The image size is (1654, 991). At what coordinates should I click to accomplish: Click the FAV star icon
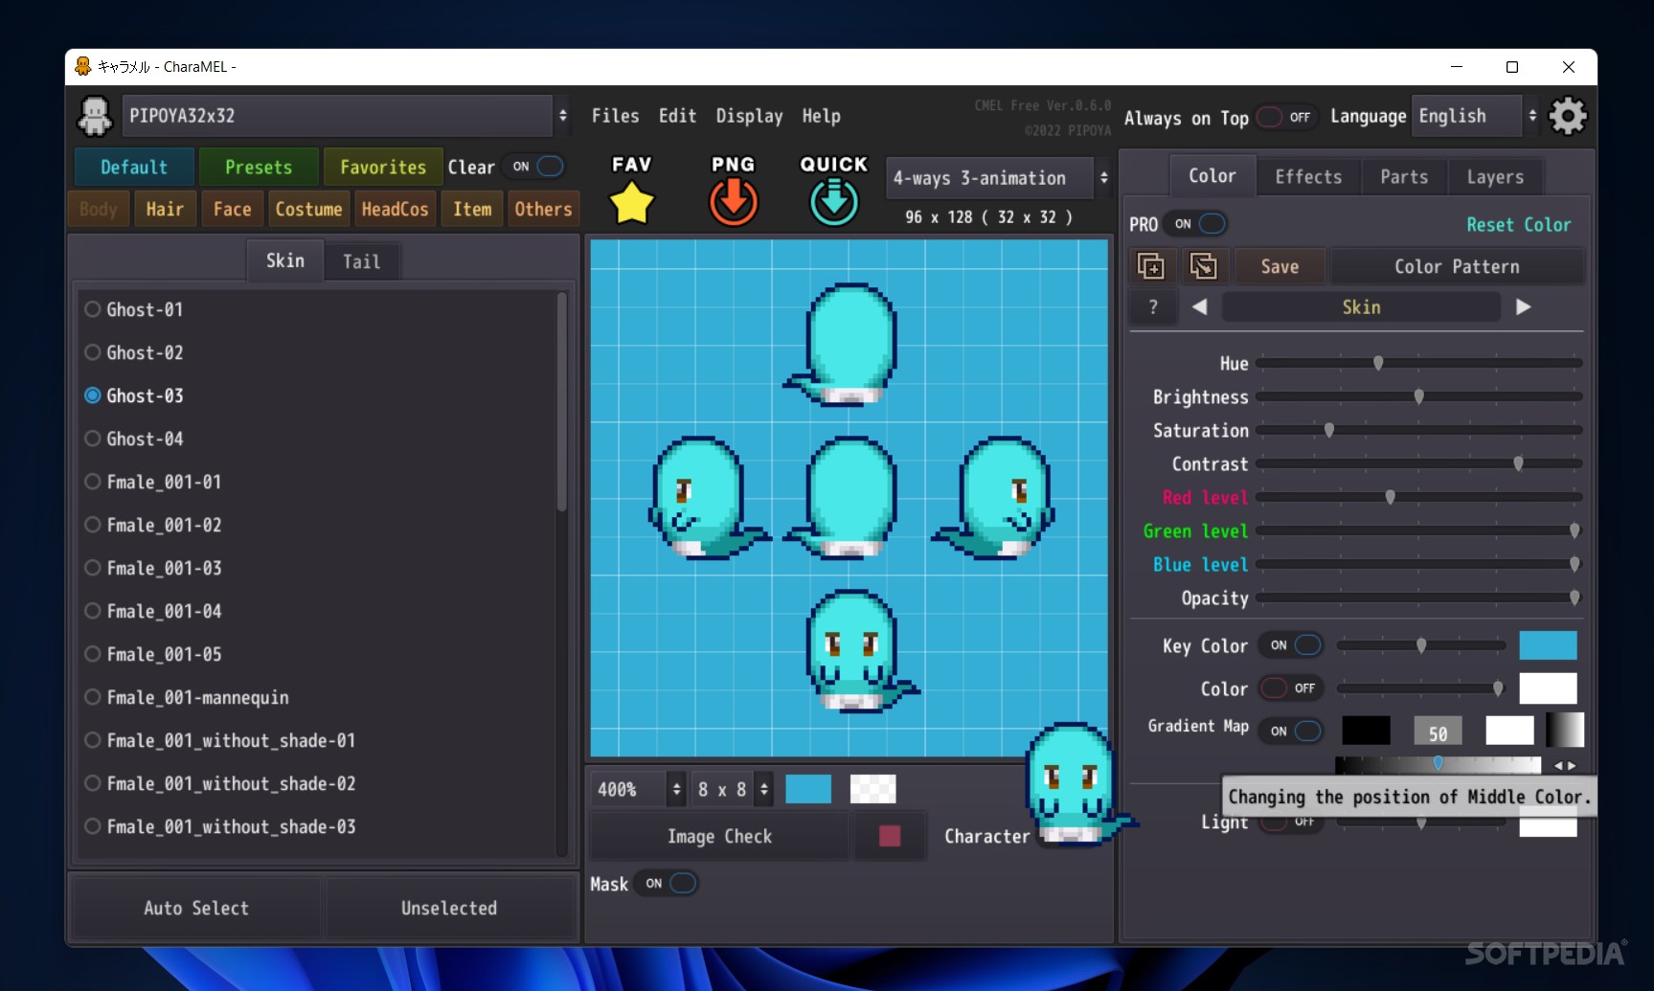[631, 203]
